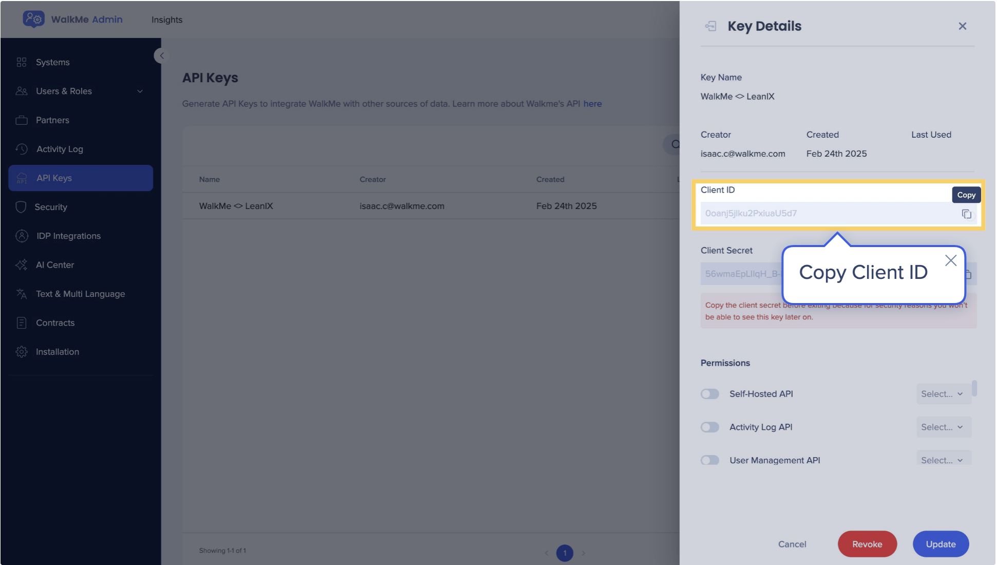Screen dimensions: 997x565
Task: Click the Showing 1-1 of 1 text
Action: pyautogui.click(x=222, y=551)
